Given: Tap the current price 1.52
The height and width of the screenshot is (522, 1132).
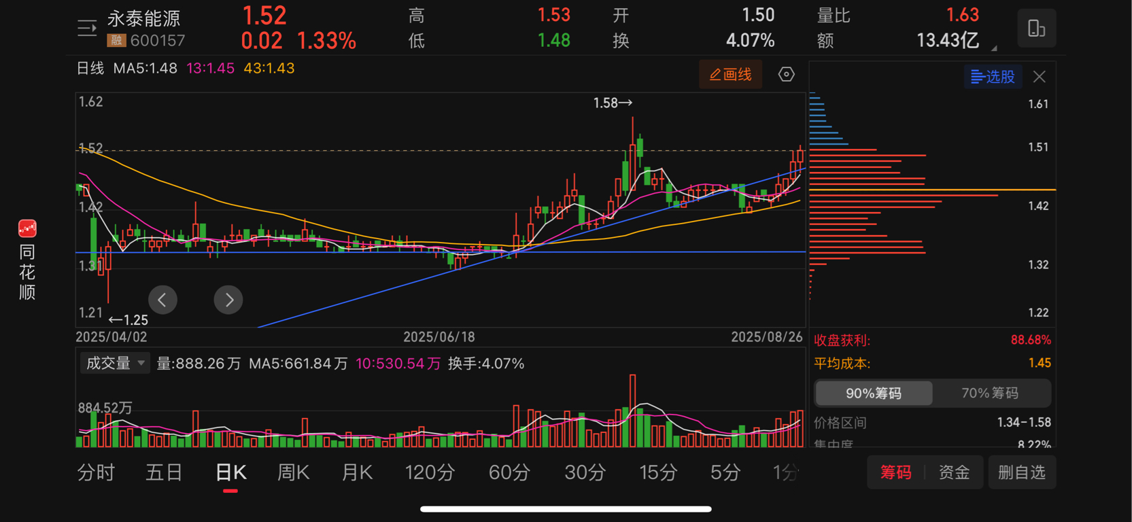Looking at the screenshot, I should (x=264, y=16).
